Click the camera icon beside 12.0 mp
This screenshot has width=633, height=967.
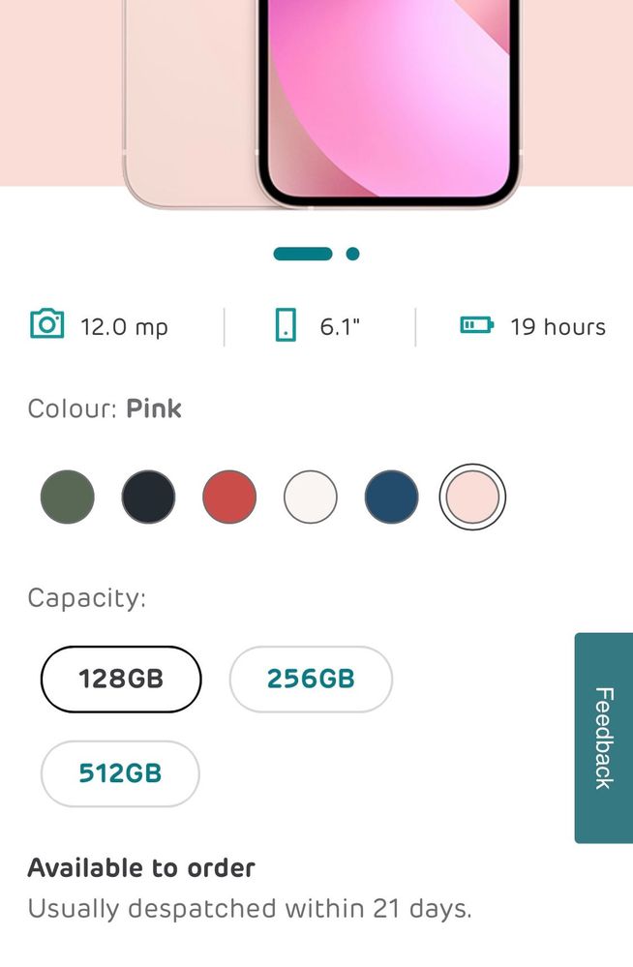tap(46, 323)
